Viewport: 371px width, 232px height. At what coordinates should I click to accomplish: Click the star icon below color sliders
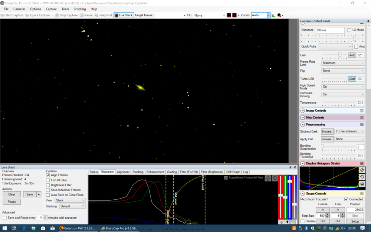point(287,222)
